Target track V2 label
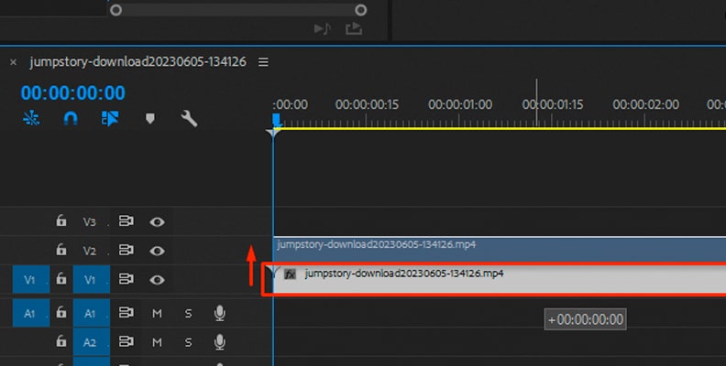This screenshot has width=726, height=366. pyautogui.click(x=90, y=251)
